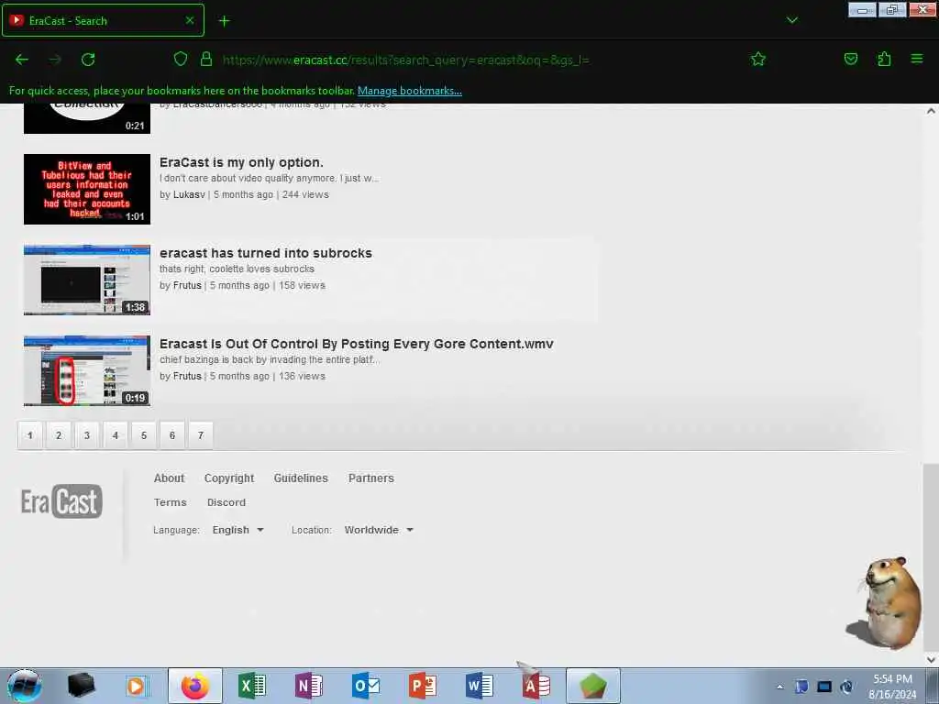This screenshot has width=939, height=704.
Task: Open the video titled EraCast is my only option.
Action: [x=241, y=162]
